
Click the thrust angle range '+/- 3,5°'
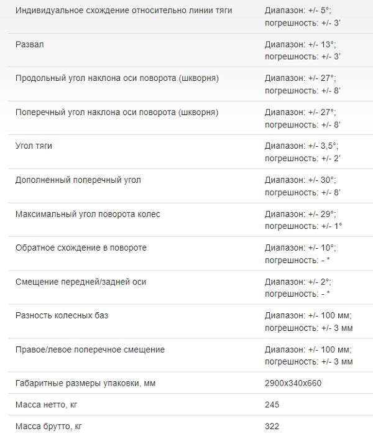click(323, 146)
